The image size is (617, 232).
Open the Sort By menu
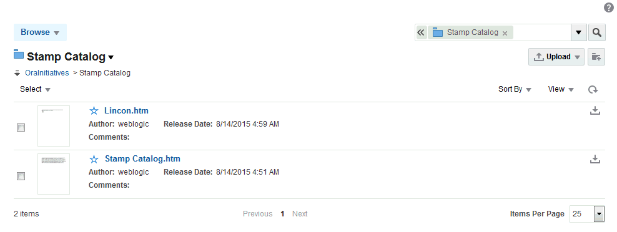tap(515, 89)
